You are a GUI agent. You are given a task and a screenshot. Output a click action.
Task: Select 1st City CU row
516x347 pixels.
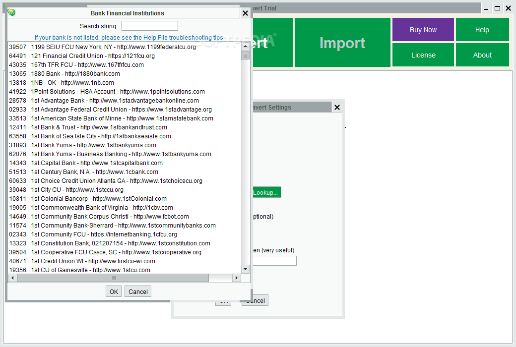(x=125, y=189)
